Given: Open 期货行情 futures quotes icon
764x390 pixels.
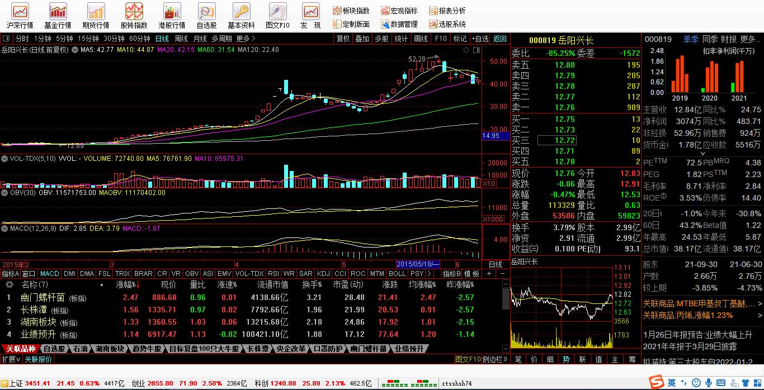Looking at the screenshot, I should click(96, 16).
